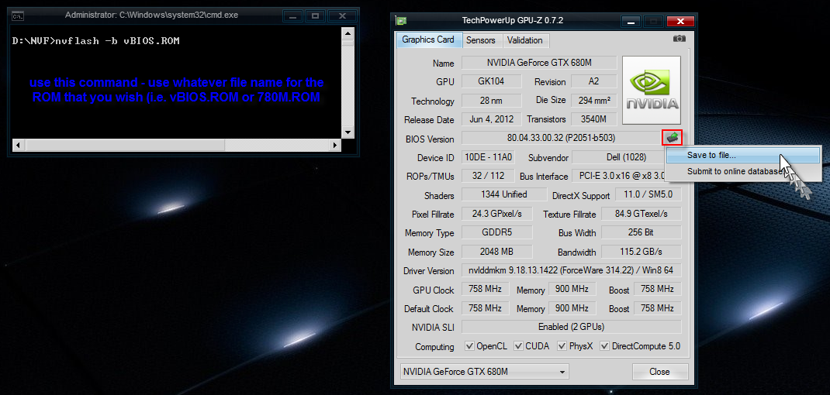Click the Die Size field 294 mm²
The height and width of the screenshot is (395, 830).
(x=594, y=100)
